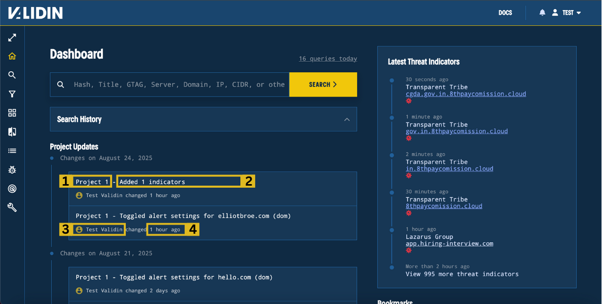Viewport: 602px width, 304px height.
Task: Click user avatar in elliotbroe.com update entry
Action: pyautogui.click(x=79, y=230)
